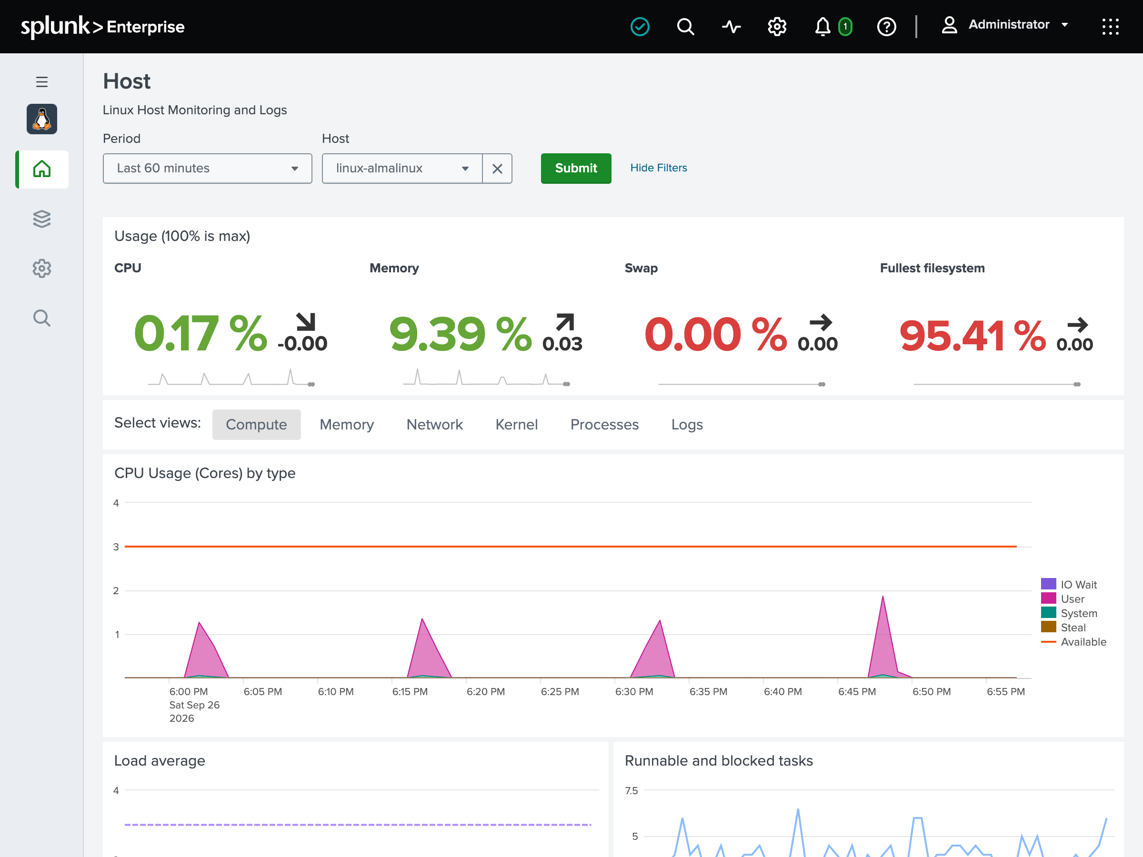Click the green notification count badge

(x=845, y=26)
